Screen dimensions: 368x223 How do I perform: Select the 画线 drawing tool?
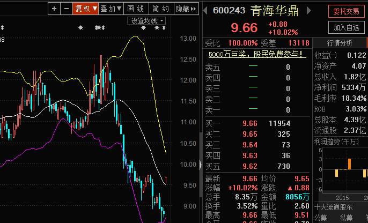pos(136,9)
